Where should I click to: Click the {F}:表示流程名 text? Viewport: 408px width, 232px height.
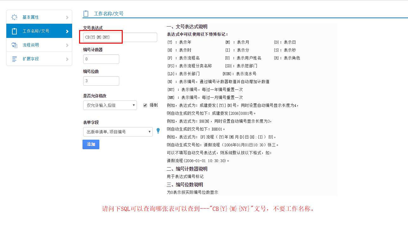(x=183, y=58)
